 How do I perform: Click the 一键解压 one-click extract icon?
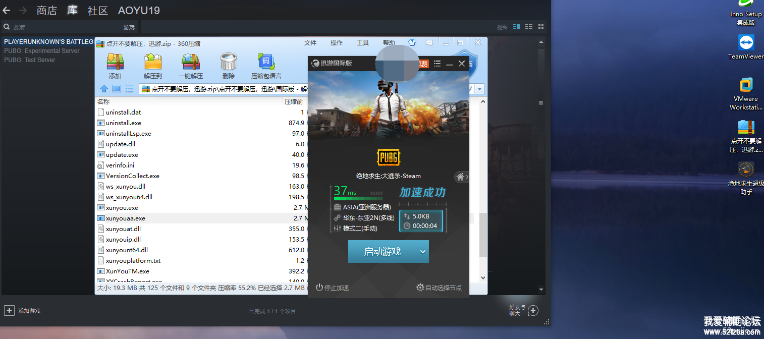point(191,62)
